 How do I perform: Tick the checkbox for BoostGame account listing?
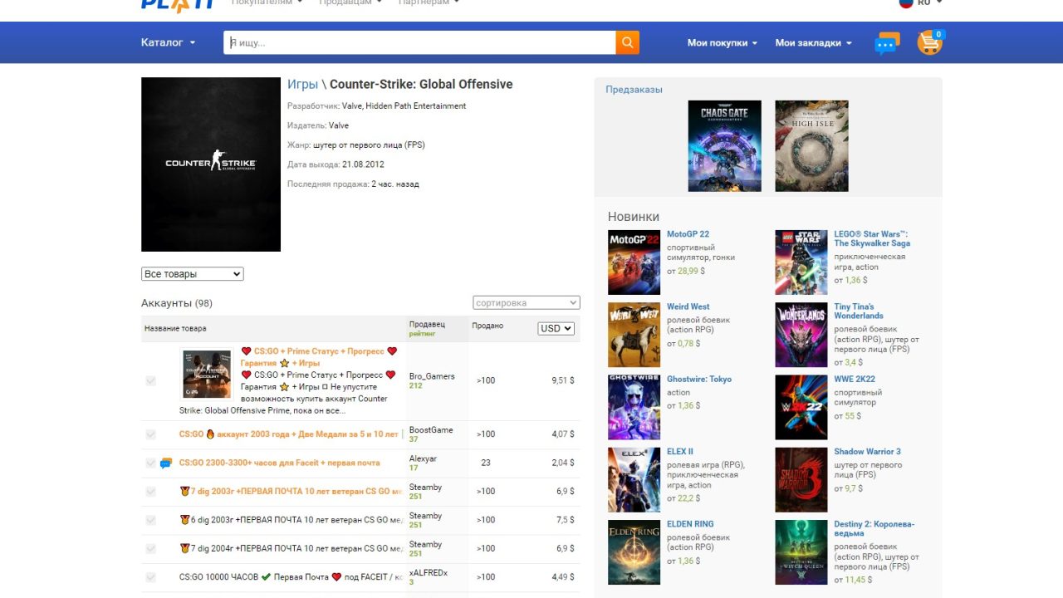click(x=150, y=434)
